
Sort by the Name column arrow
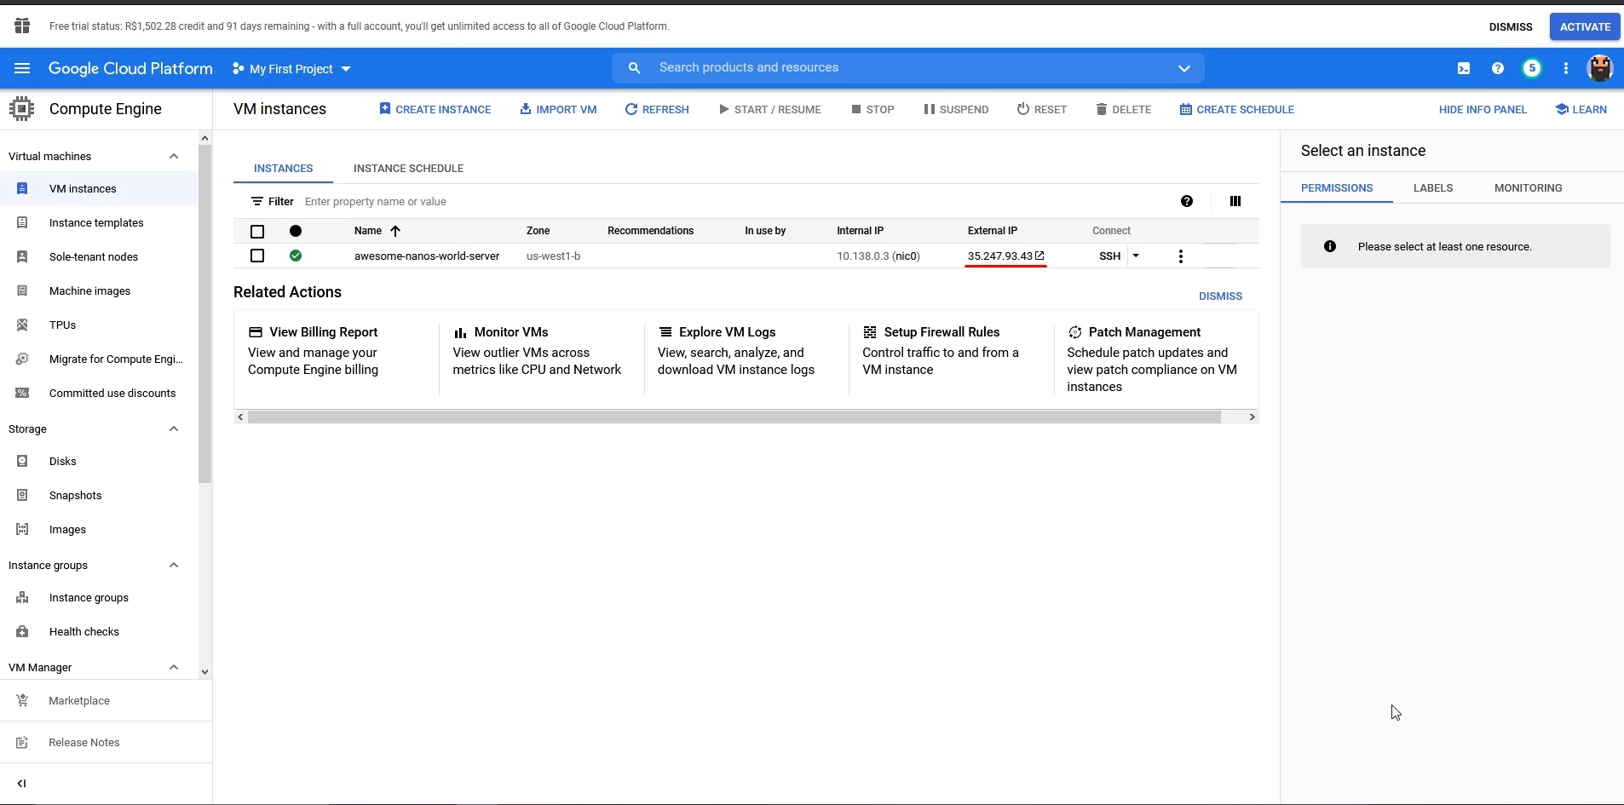click(x=395, y=231)
